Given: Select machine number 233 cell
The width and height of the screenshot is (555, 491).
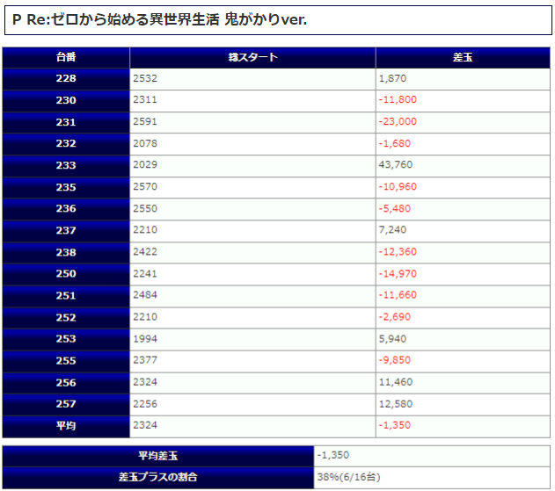Looking at the screenshot, I should [66, 165].
